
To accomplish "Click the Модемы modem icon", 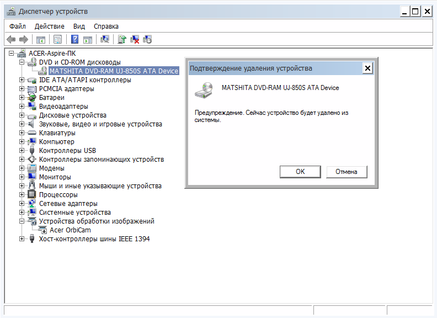I will pyautogui.click(x=32, y=168).
